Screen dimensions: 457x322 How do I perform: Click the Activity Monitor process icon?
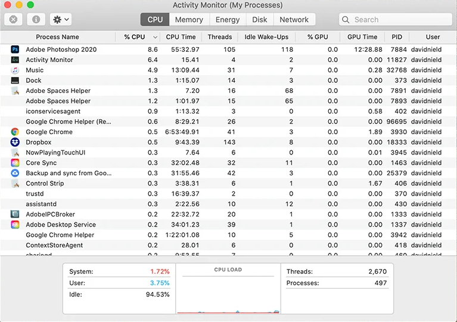pos(15,60)
